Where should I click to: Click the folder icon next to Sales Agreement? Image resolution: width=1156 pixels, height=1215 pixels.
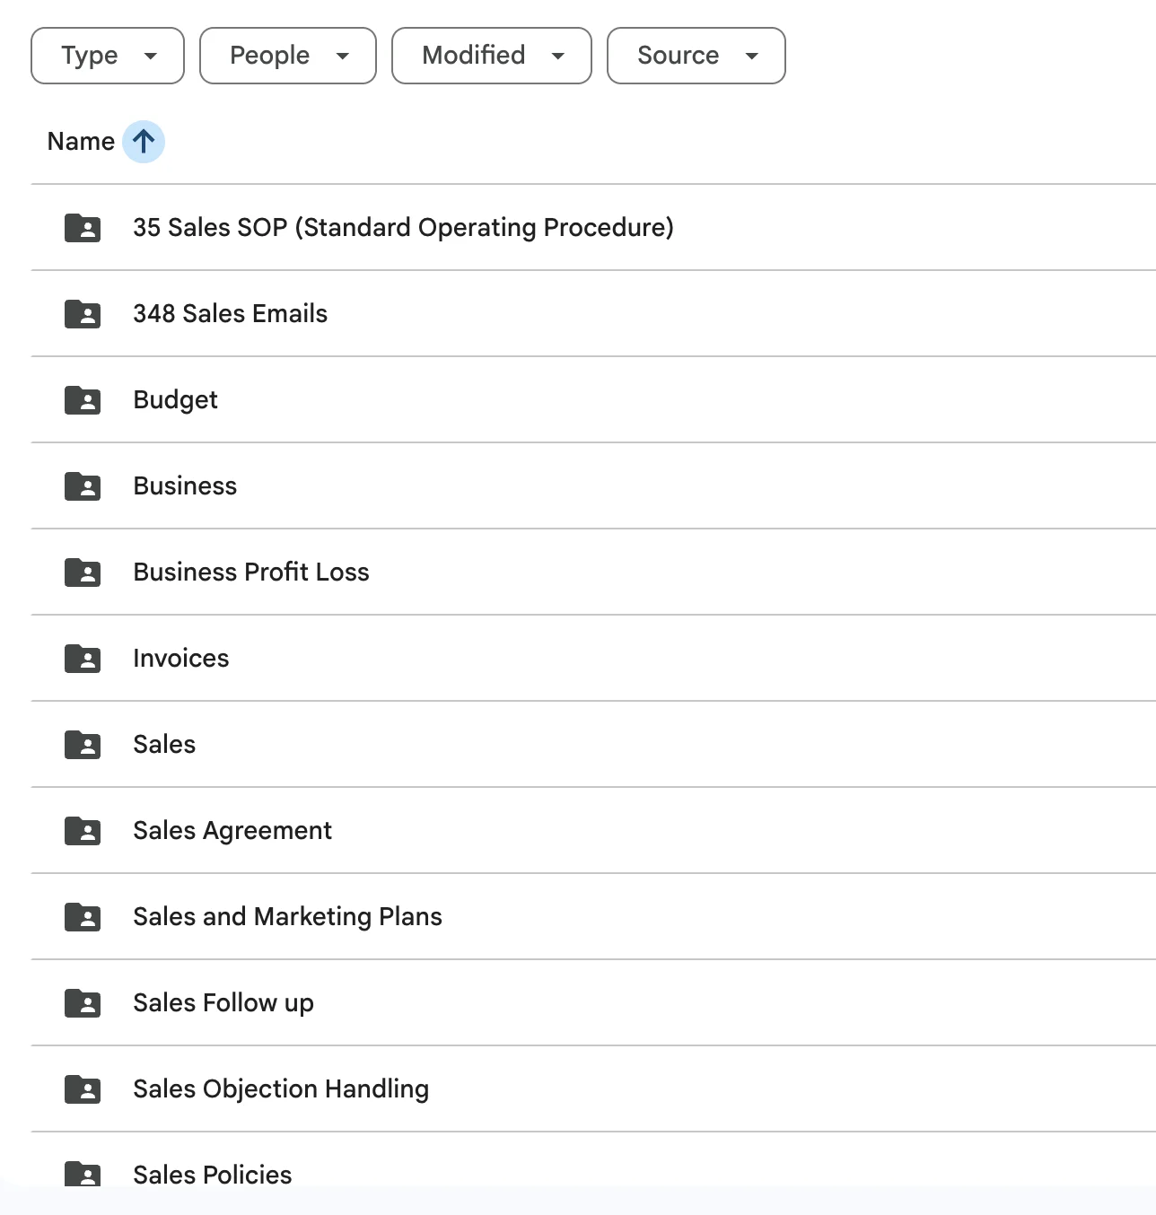(x=83, y=831)
